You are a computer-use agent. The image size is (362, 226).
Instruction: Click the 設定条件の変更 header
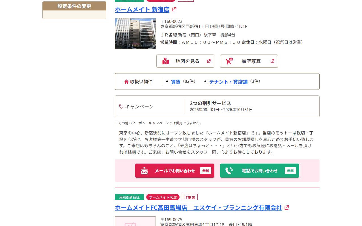coord(74,6)
